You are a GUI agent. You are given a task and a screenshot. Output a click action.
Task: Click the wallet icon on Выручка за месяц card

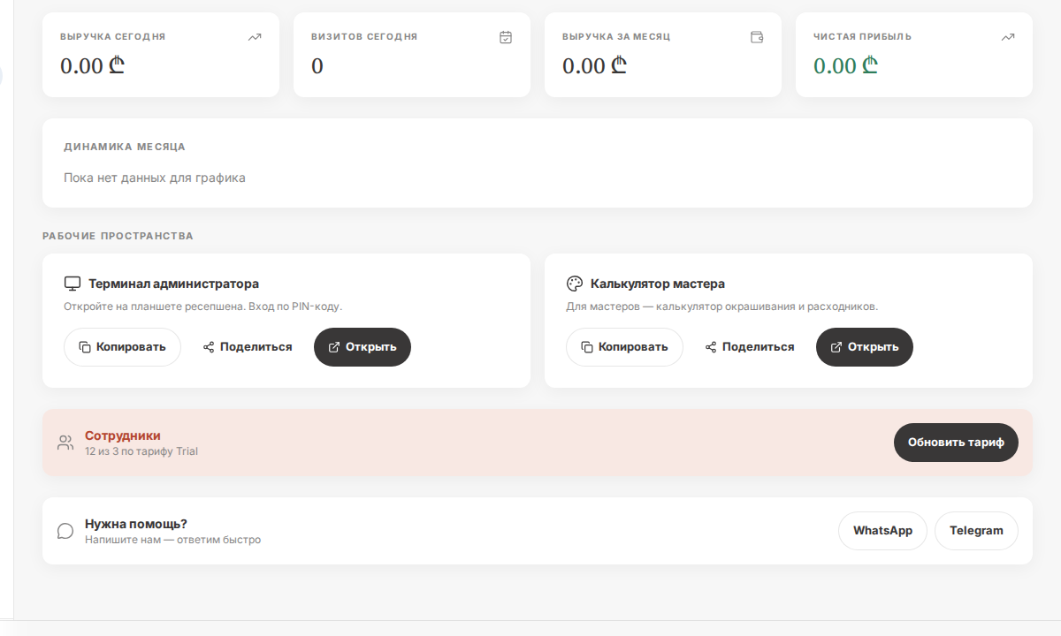tap(757, 37)
